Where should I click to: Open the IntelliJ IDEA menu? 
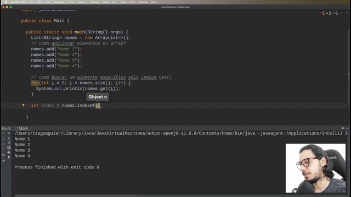[18, 2]
